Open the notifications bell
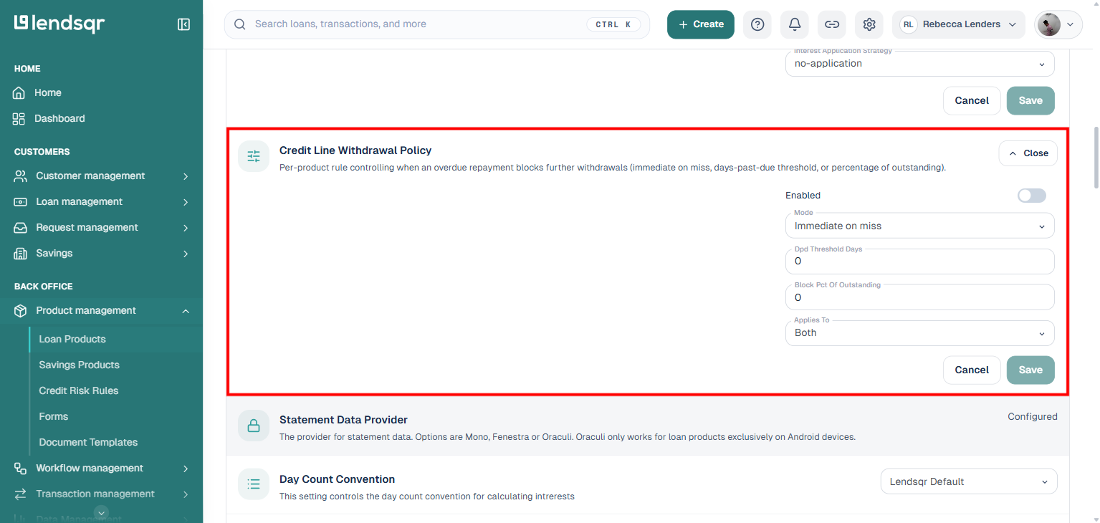 (x=795, y=24)
